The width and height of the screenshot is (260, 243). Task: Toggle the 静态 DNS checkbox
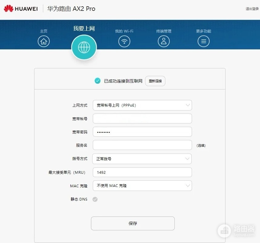[95, 199]
